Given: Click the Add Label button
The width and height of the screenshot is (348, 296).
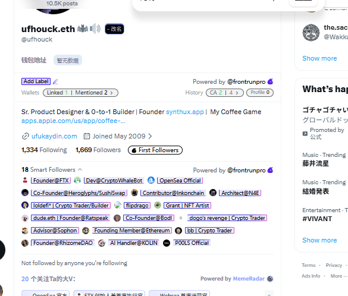Looking at the screenshot, I should (x=36, y=81).
